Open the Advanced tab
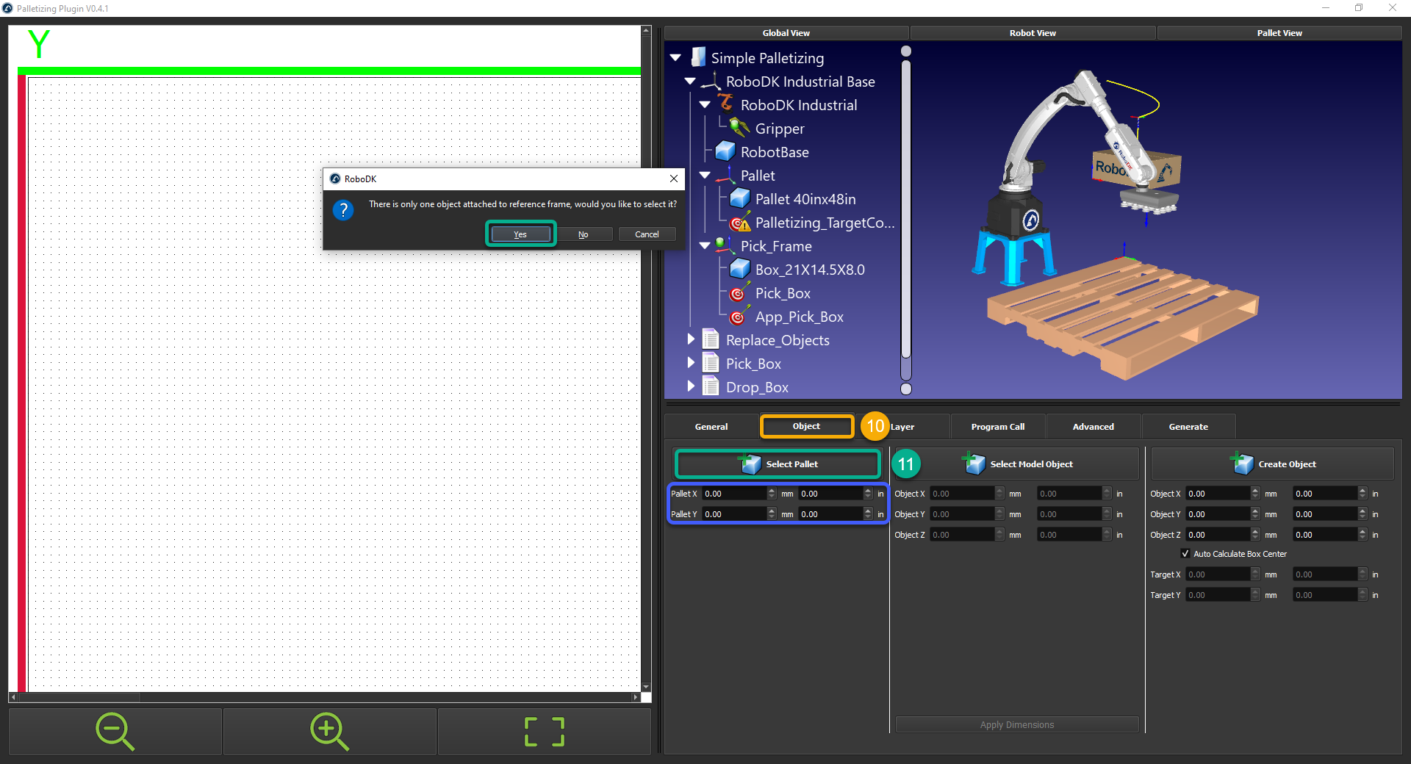1411x764 pixels. point(1093,426)
